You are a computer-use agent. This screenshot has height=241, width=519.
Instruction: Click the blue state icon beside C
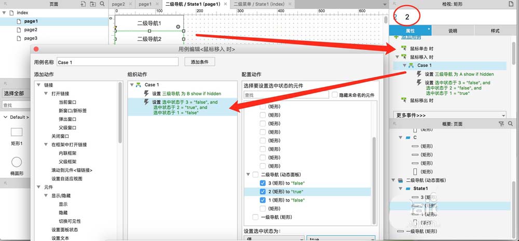(x=408, y=137)
